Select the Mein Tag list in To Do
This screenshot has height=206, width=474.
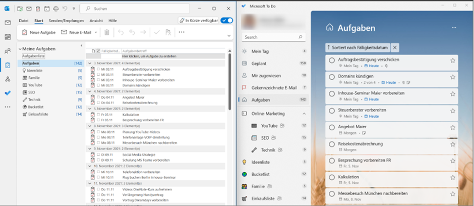(x=274, y=51)
